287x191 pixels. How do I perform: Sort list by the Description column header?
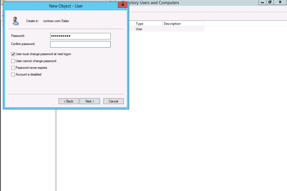183,24
